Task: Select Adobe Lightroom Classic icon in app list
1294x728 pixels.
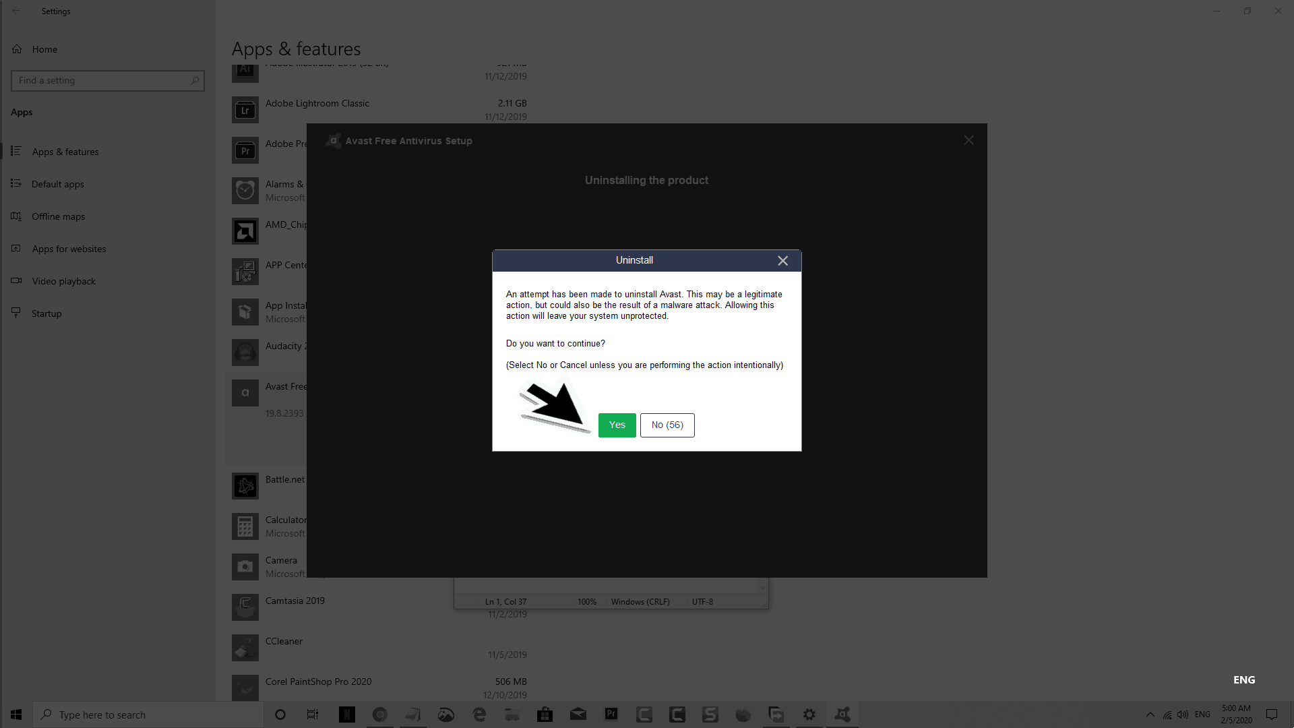Action: [245, 110]
